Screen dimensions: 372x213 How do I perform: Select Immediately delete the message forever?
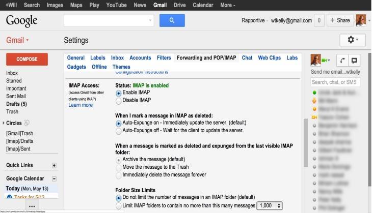tap(118, 176)
